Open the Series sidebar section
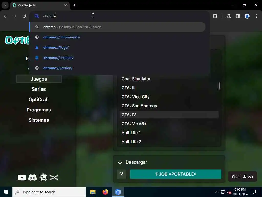 pyautogui.click(x=39, y=89)
